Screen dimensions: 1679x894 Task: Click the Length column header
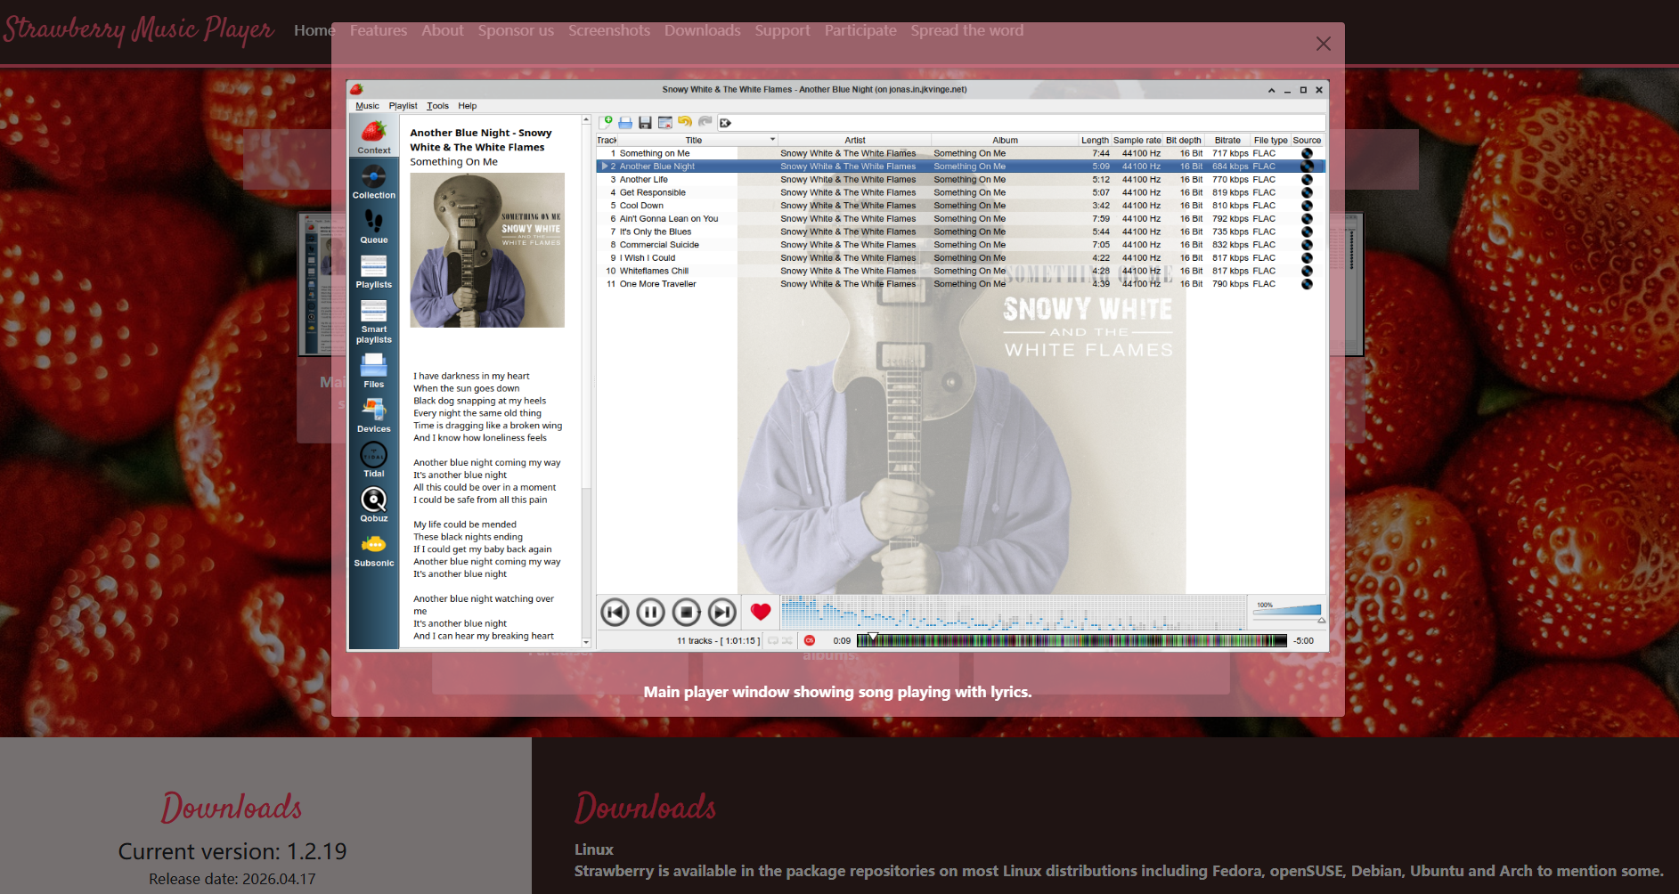[x=1095, y=140]
